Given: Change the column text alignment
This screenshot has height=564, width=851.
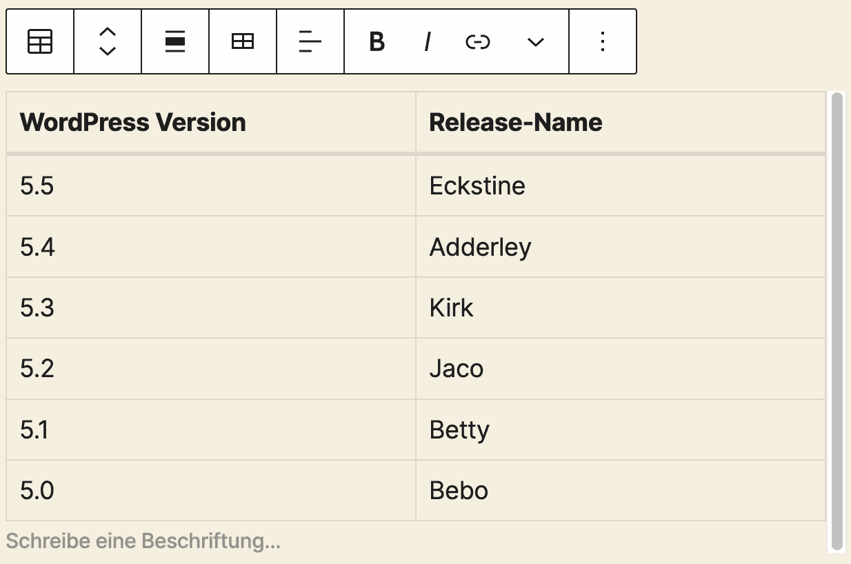Looking at the screenshot, I should point(310,41).
